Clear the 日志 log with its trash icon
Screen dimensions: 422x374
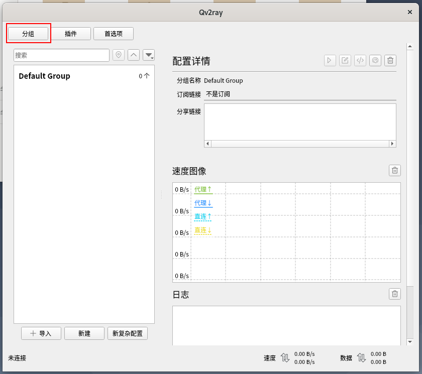tap(395, 294)
